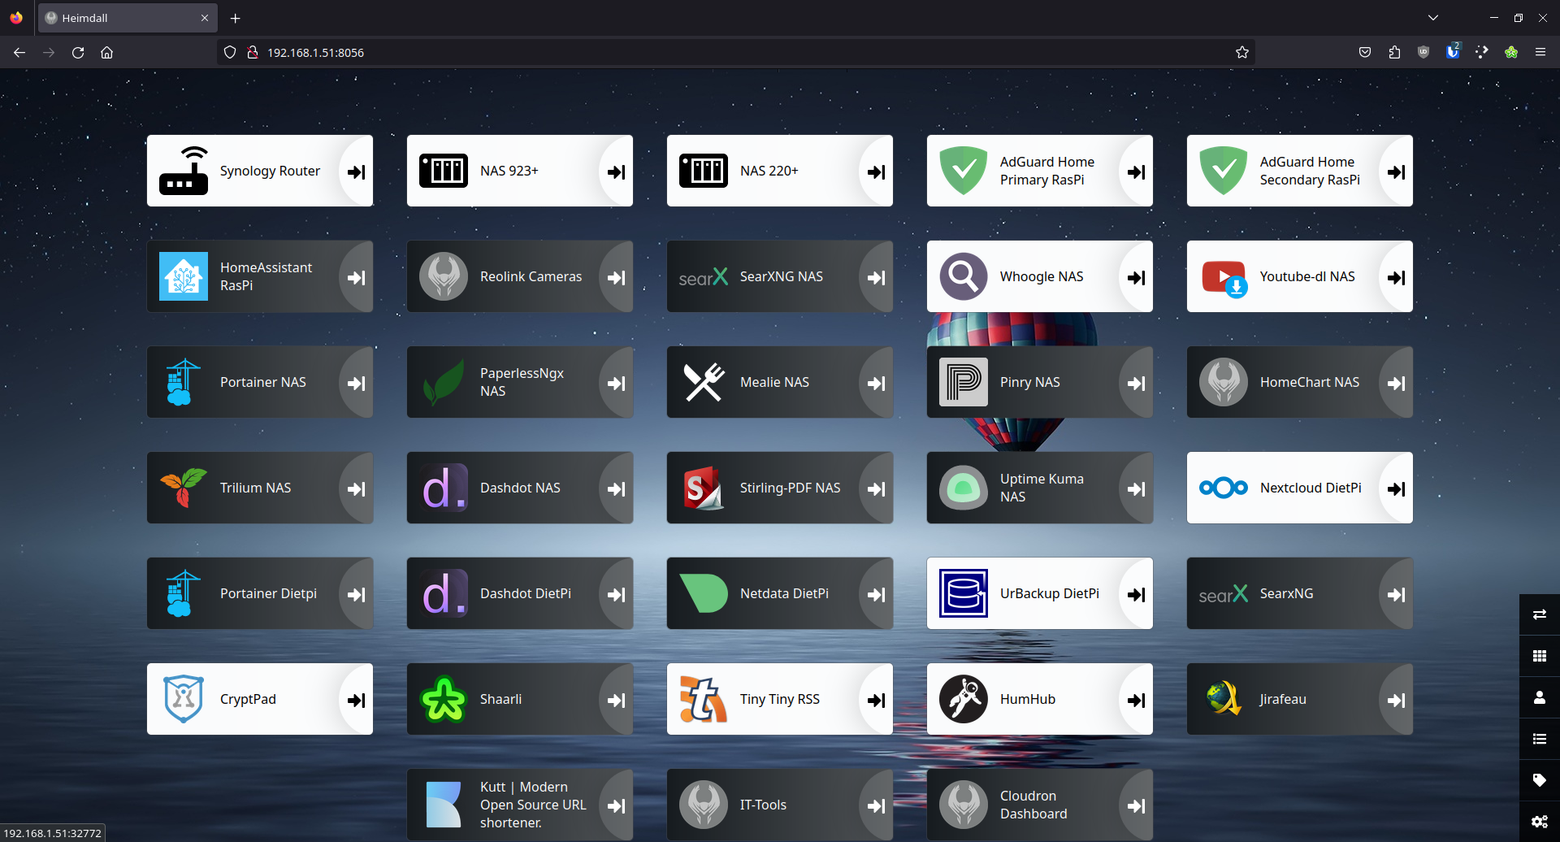Viewport: 1560px width, 842px height.
Task: Click the UrBackup DietPi database icon
Action: pos(964,593)
